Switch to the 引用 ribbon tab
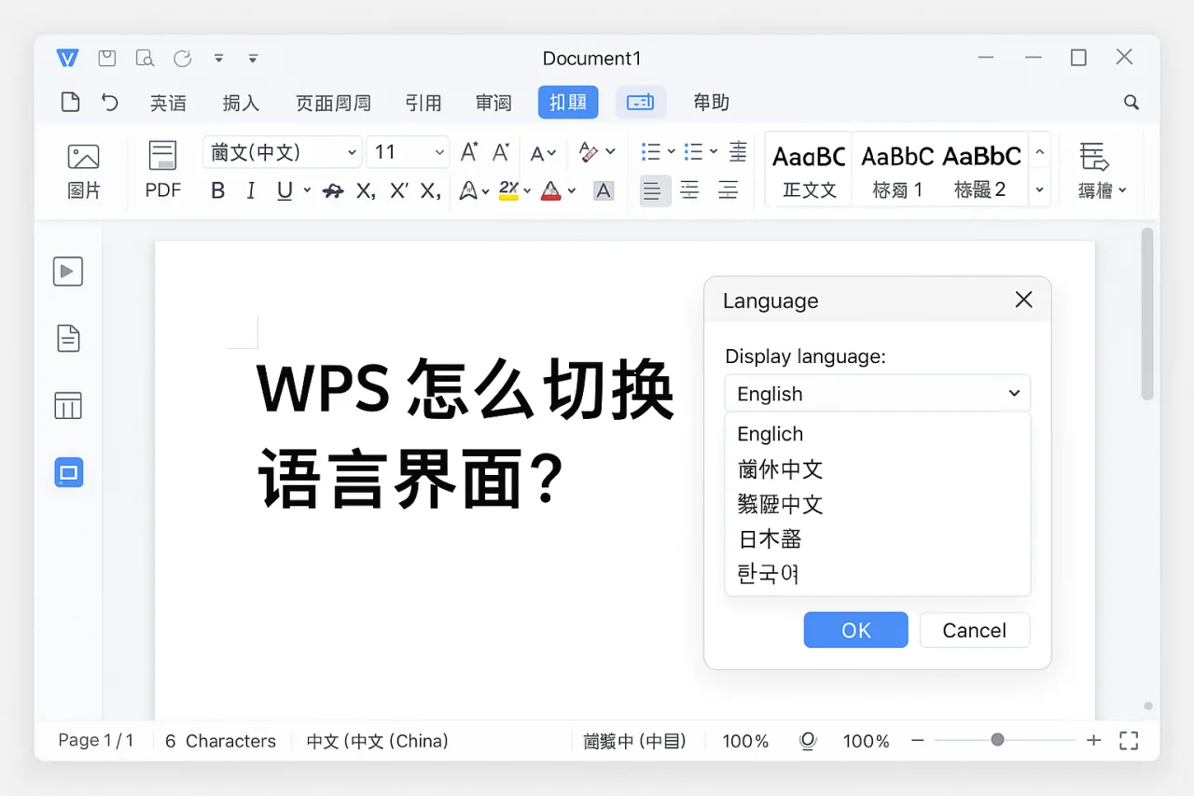The image size is (1194, 796). coord(423,103)
